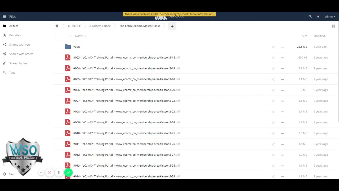
Task: Sort by Size column header
Action: click(x=305, y=36)
